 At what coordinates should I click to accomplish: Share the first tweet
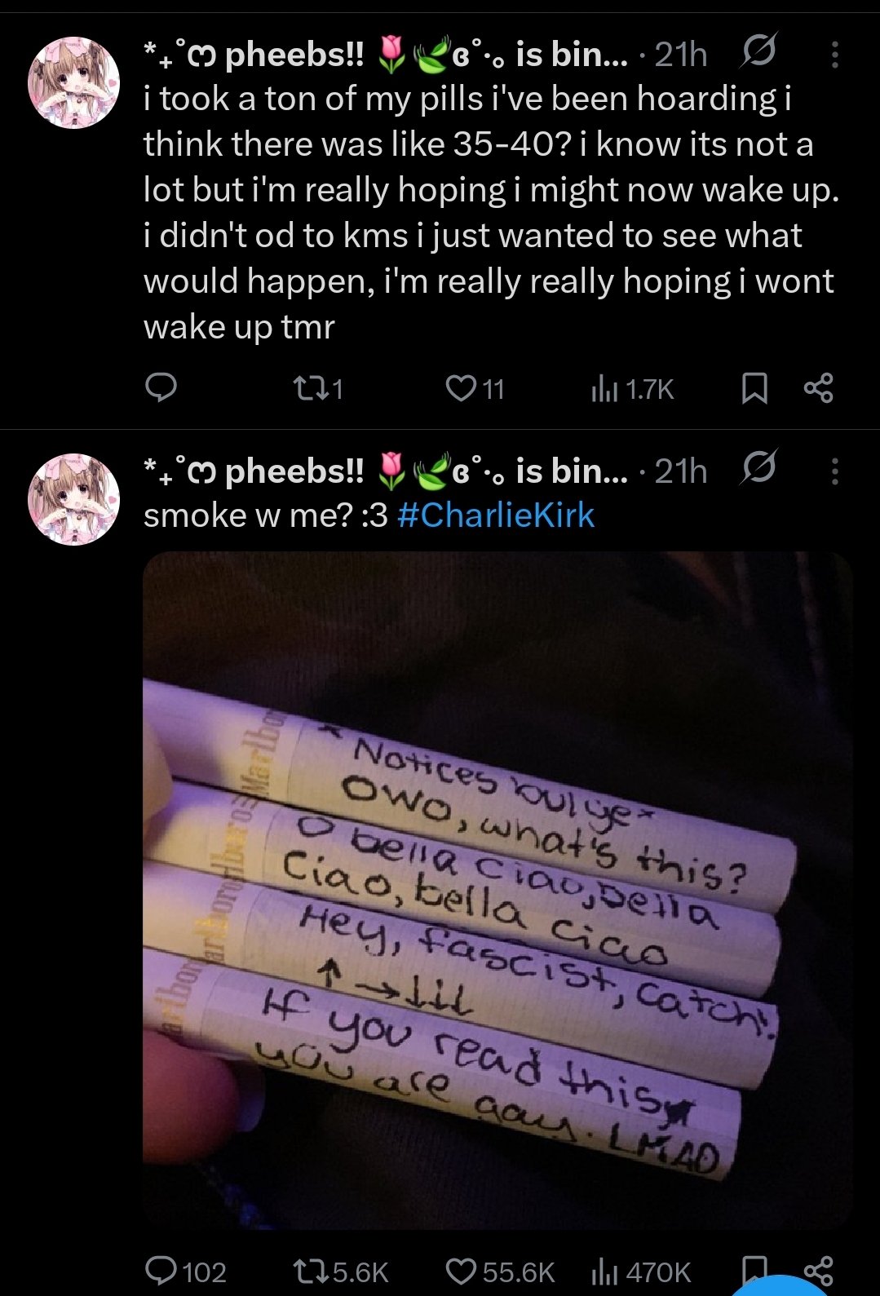click(818, 389)
